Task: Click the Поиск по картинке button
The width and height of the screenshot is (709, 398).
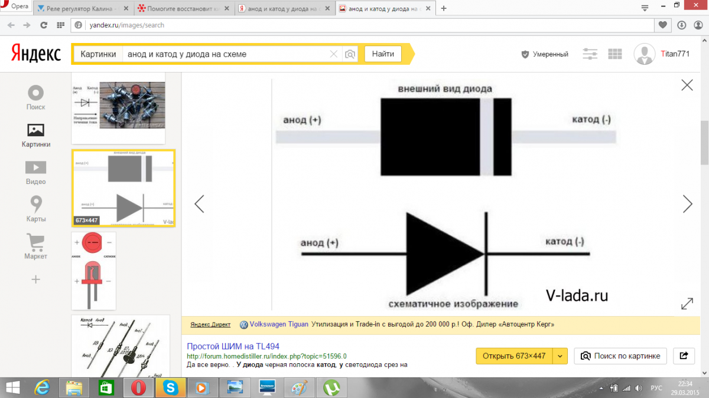Action: pyautogui.click(x=620, y=356)
